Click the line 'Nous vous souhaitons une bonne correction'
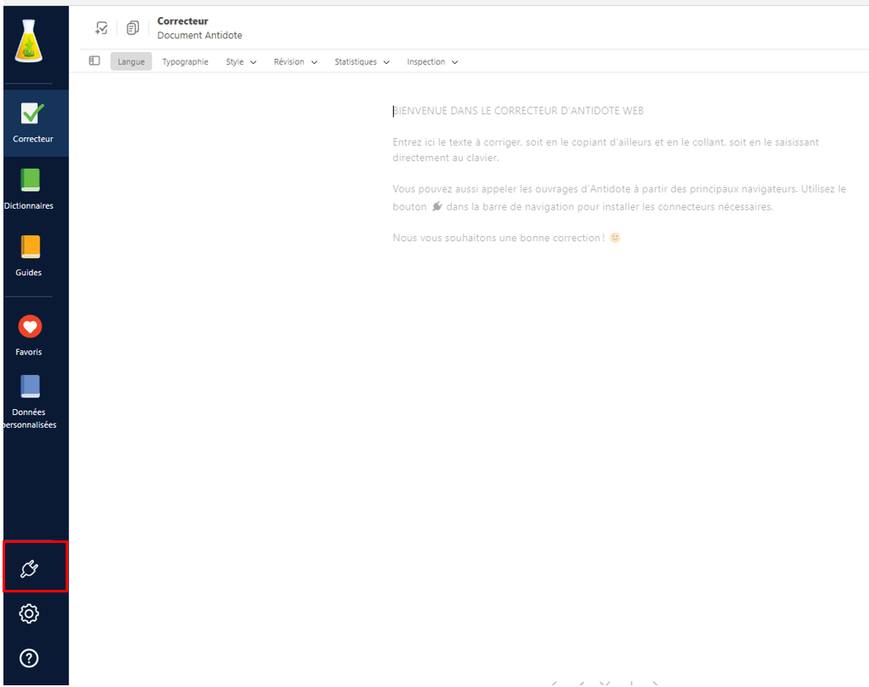869x687 pixels. point(499,238)
